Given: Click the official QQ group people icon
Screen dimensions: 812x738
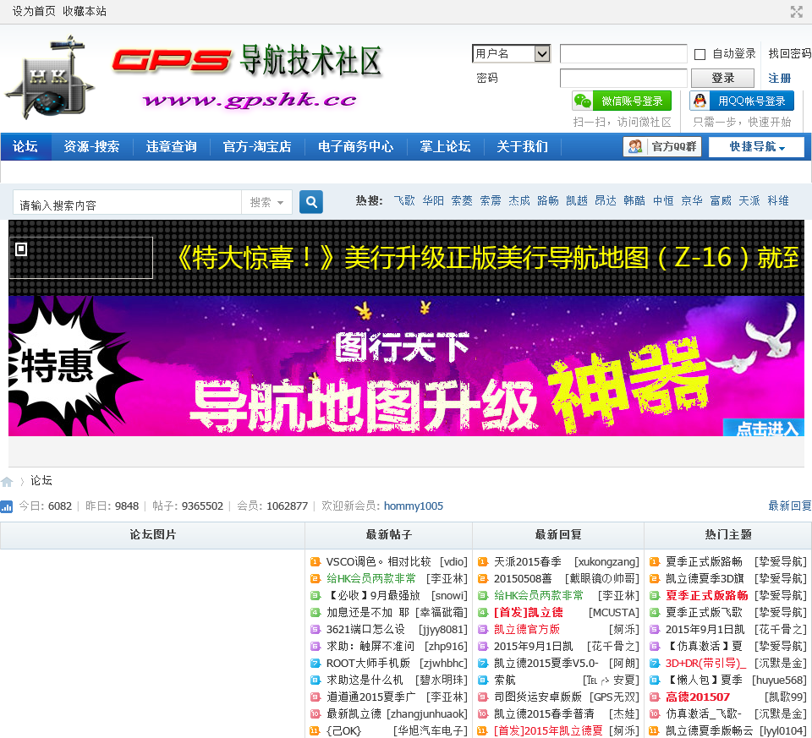Looking at the screenshot, I should pos(635,147).
